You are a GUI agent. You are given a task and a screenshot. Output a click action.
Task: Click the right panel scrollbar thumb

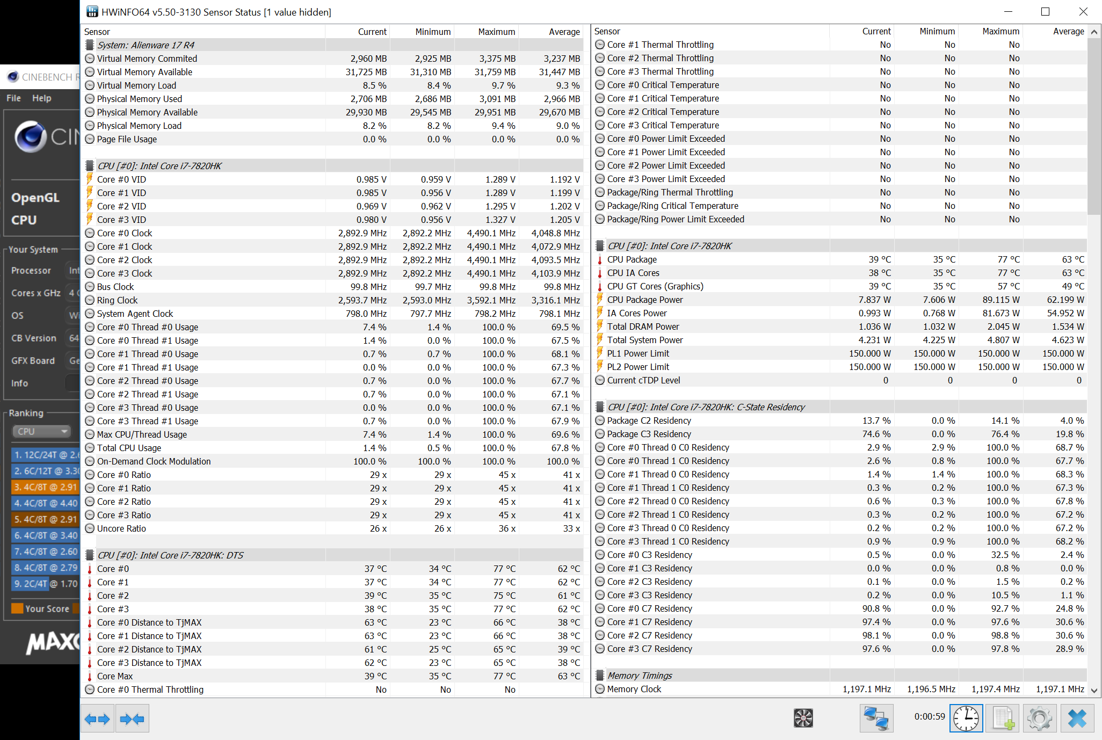pos(1094,126)
